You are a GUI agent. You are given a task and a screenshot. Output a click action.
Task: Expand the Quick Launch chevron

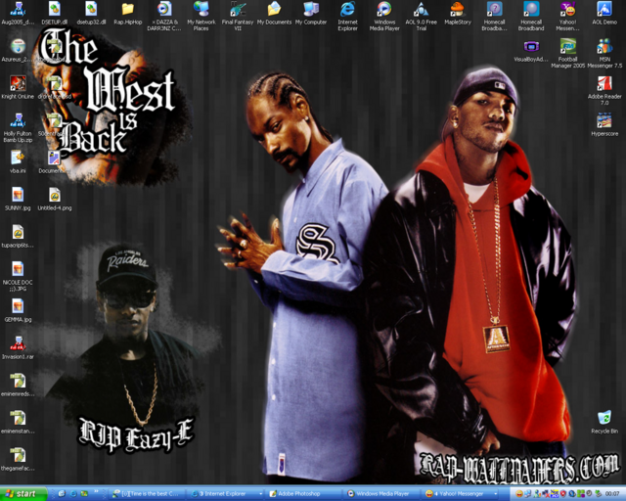pyautogui.click(x=96, y=491)
